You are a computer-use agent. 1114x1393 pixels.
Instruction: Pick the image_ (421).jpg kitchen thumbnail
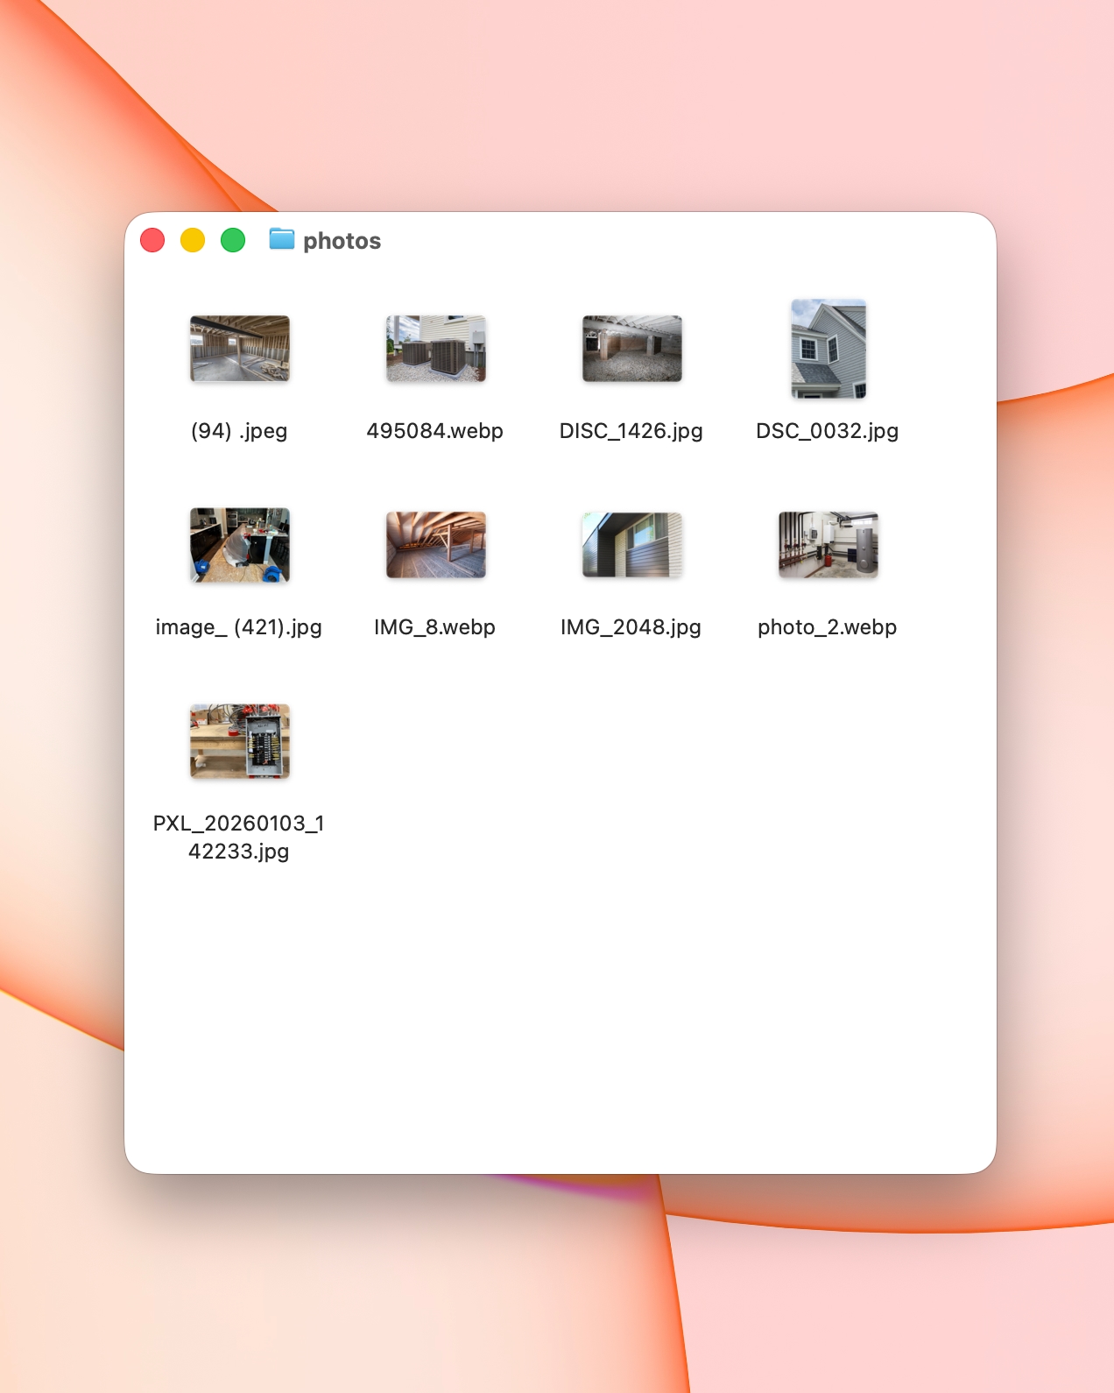239,545
